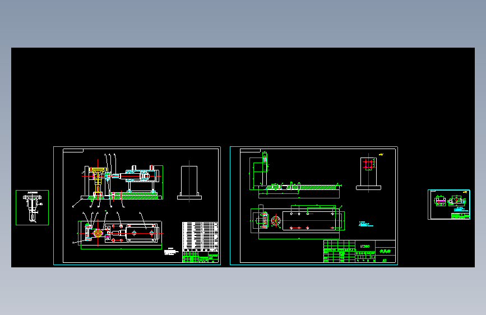
Task: Click the crossed circle in fixture body plan view
Action: tap(276, 221)
